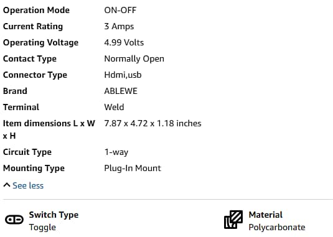This screenshot has width=333, height=237.
Task: Select the ON-OFF value
Action: 120,10
